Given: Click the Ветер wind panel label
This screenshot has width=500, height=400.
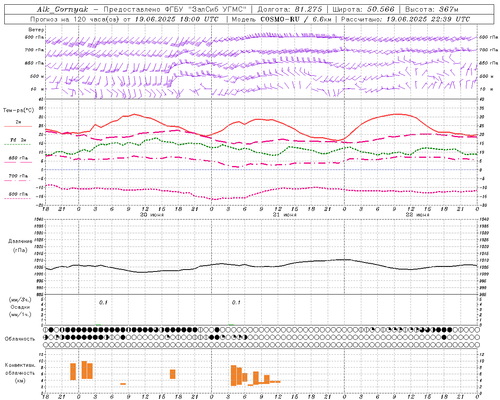Looking at the screenshot, I should click(x=36, y=30).
